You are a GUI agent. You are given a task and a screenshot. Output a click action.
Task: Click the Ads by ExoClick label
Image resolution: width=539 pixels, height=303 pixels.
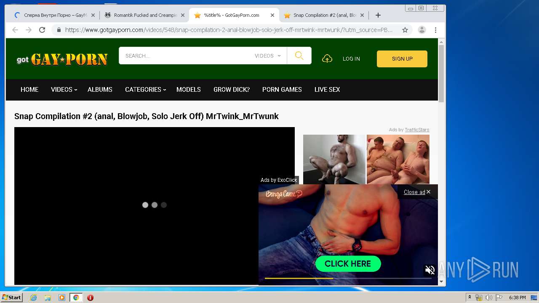point(279,180)
